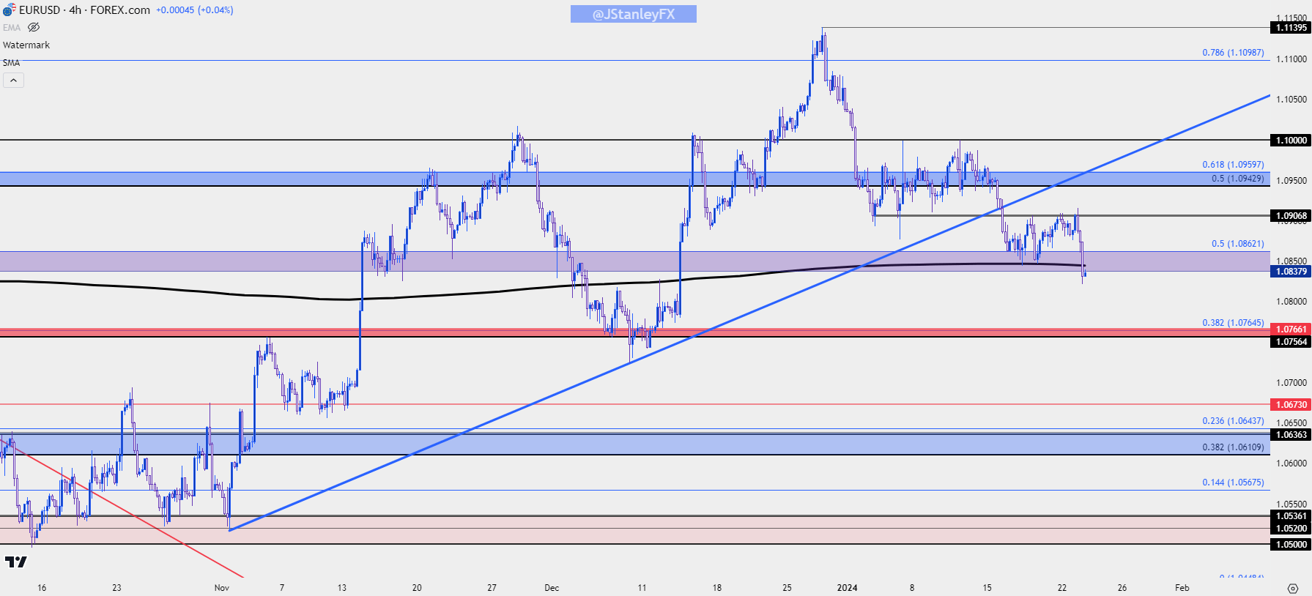Screen dimensions: 1312x596
Task: Select Fibonacci label 0.618 (1.09597)
Action: 1233,165
